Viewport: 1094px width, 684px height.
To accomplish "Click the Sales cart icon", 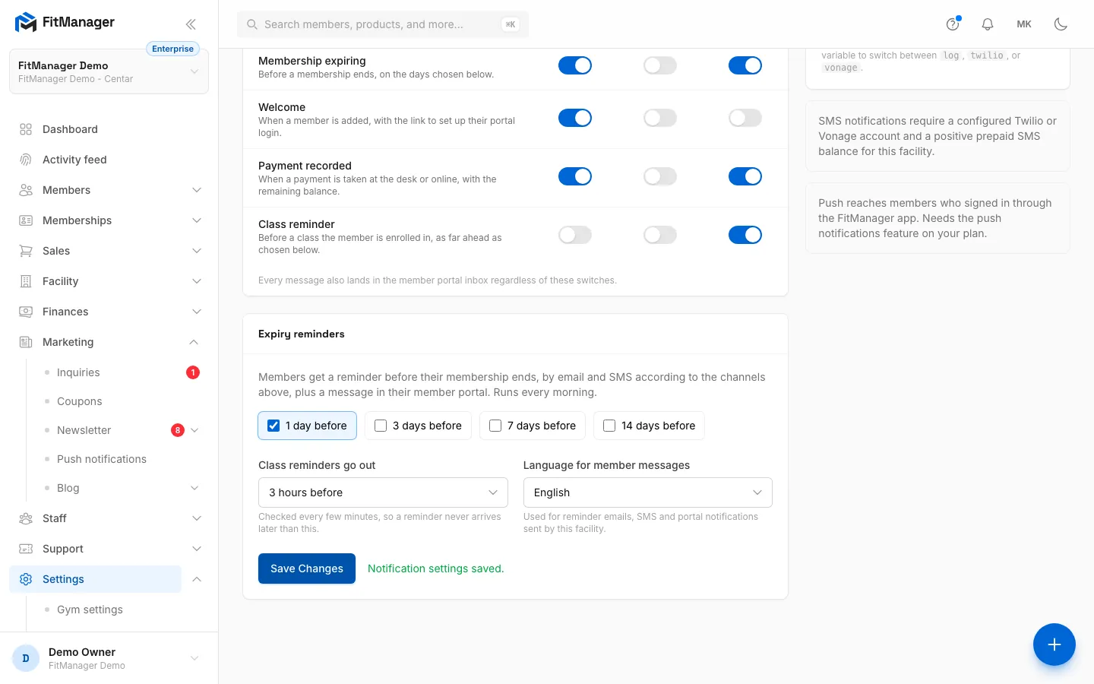I will click(26, 251).
